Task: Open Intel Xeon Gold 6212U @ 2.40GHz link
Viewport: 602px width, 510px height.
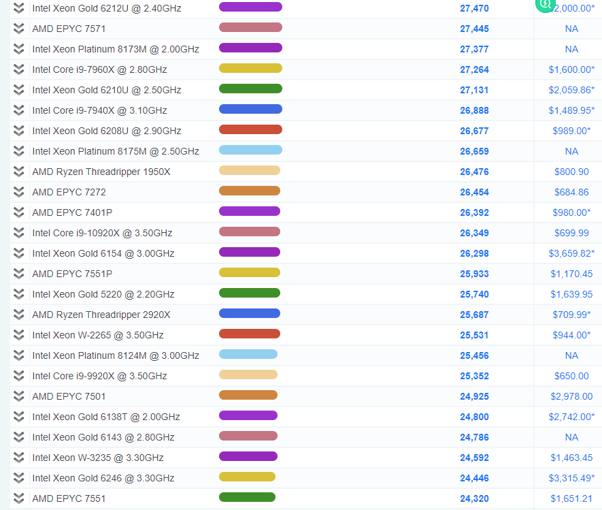Action: [x=107, y=8]
